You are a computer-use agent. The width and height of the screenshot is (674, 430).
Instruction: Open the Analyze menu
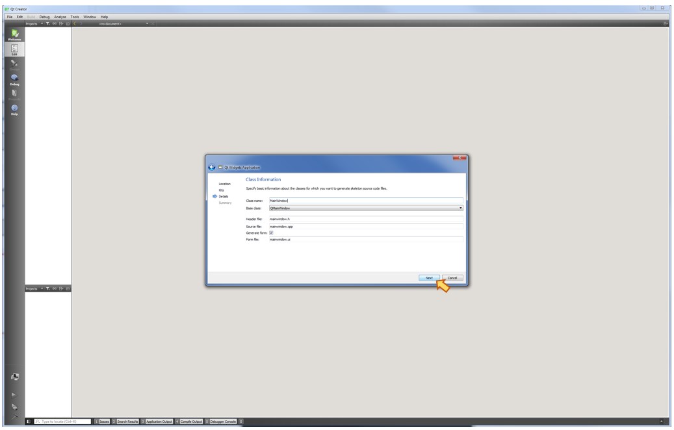60,17
